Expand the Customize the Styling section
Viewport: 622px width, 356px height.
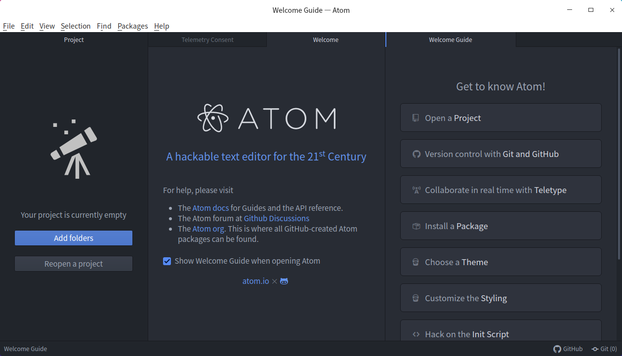pos(500,298)
